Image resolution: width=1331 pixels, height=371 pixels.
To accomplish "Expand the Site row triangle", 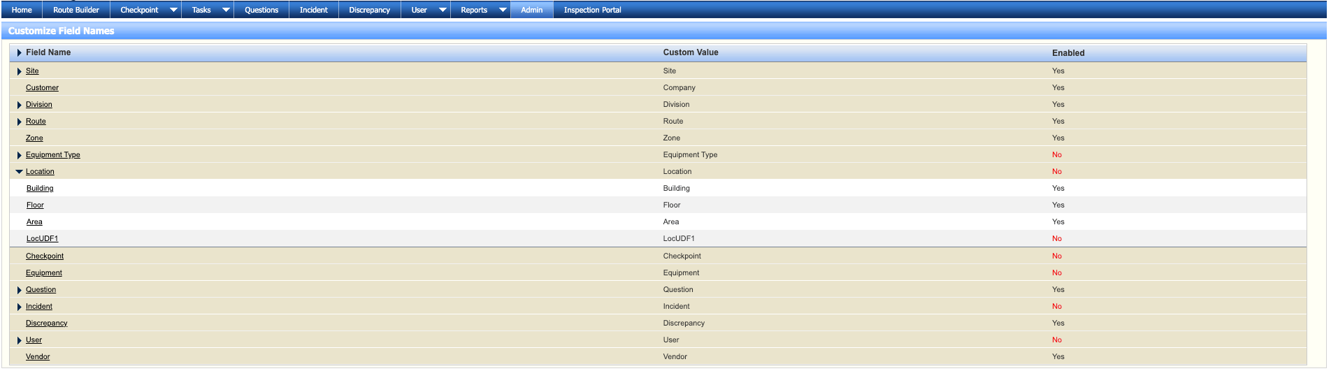I will click(x=20, y=71).
